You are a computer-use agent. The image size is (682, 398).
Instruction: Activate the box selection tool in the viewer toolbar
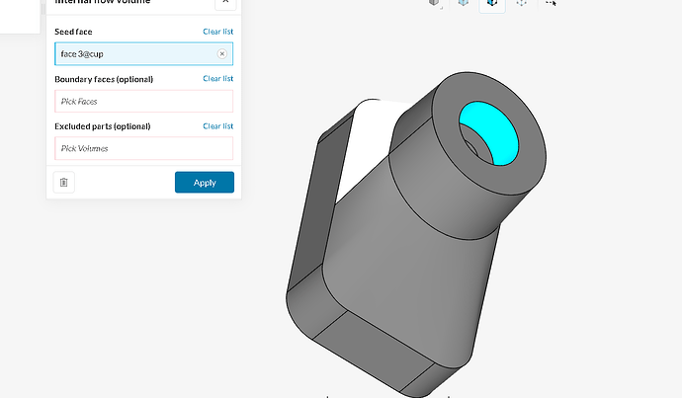click(x=551, y=3)
